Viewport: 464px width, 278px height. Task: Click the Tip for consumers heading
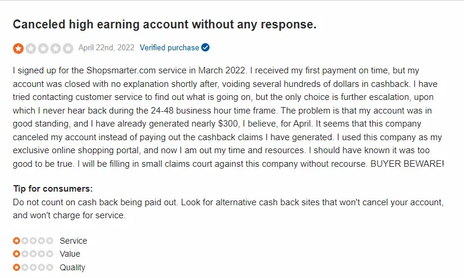pos(53,189)
